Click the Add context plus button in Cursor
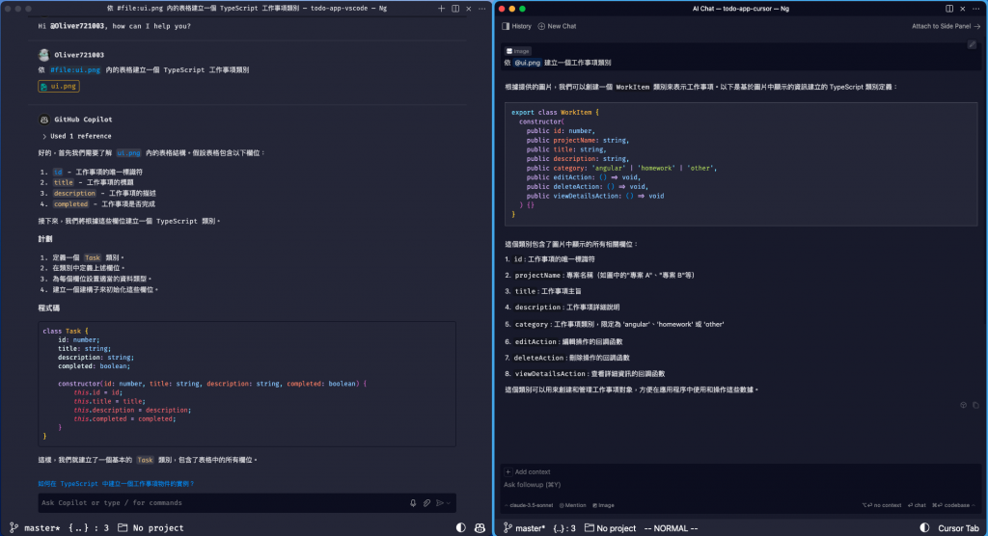988x536 pixels. tap(508, 471)
